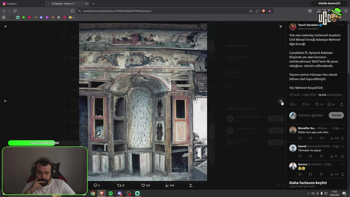Open the 'x' bookmarks folder

coord(72,17)
